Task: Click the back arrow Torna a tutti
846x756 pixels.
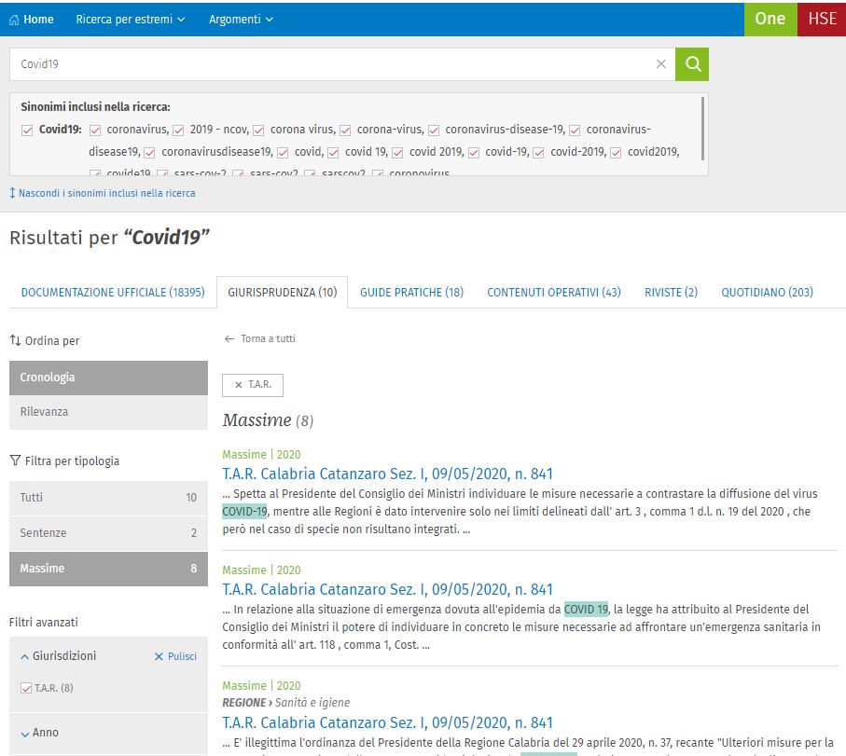Action: (x=229, y=339)
